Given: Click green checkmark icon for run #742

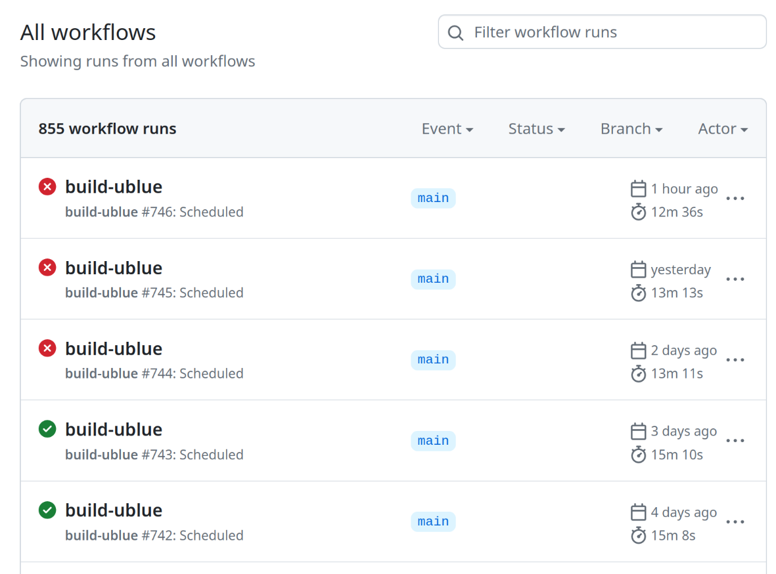Looking at the screenshot, I should pos(47,510).
